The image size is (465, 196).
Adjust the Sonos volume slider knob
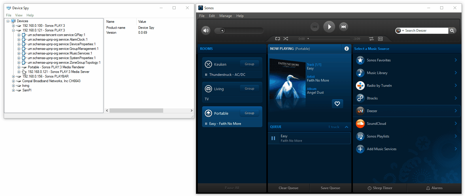[x=222, y=31]
